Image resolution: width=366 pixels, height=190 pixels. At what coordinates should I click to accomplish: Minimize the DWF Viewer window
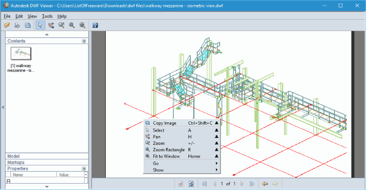coord(324,5)
